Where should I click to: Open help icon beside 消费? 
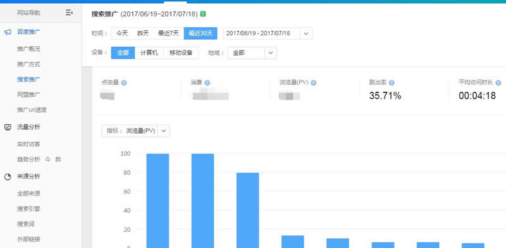tap(207, 83)
